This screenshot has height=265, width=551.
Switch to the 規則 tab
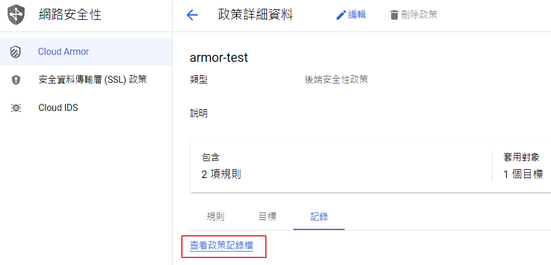215,217
